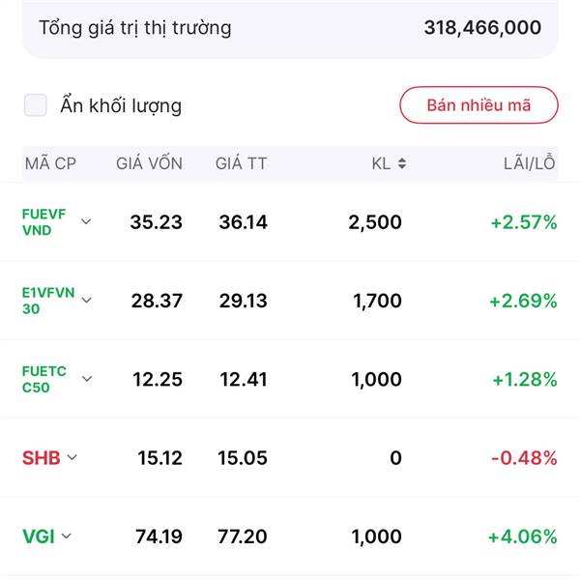Image resolution: width=580 pixels, height=580 pixels.
Task: Select the GIÁ VỐN column header
Action: pos(149,163)
